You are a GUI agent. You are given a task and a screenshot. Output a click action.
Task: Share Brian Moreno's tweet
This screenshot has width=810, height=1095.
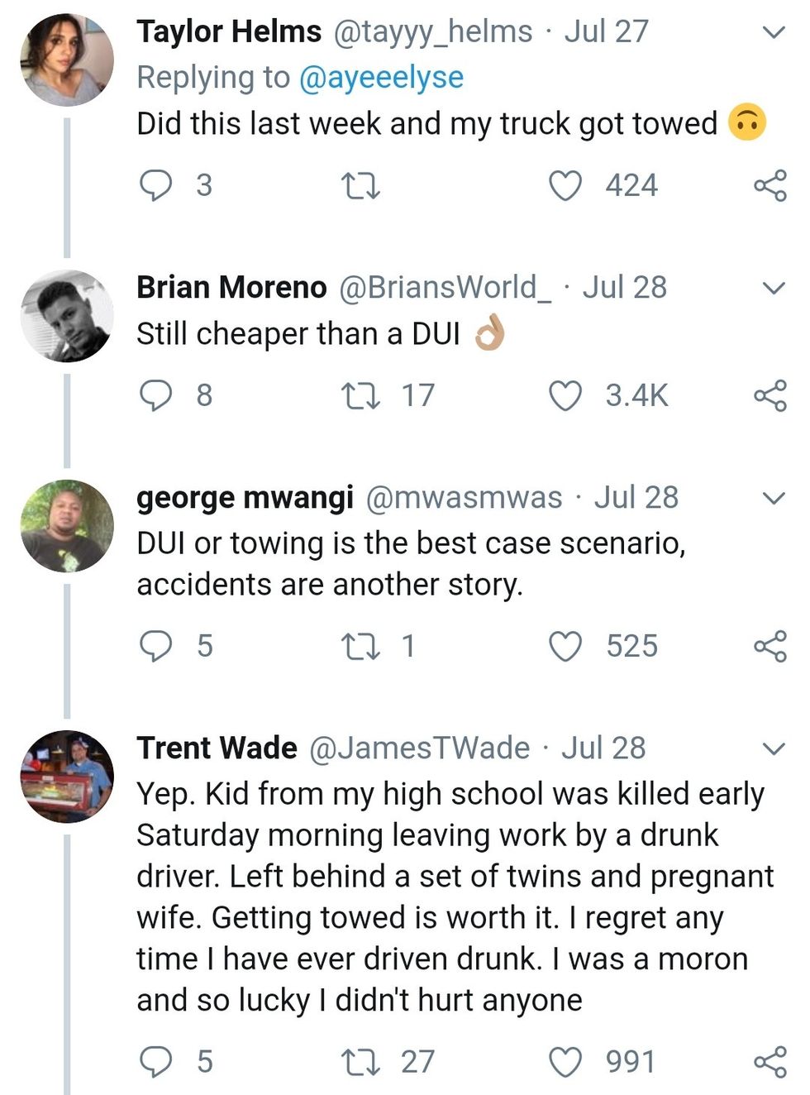click(x=769, y=395)
